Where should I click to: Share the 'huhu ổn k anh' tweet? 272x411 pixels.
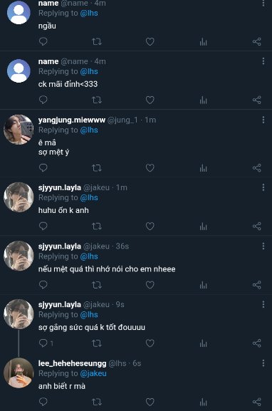(x=257, y=227)
